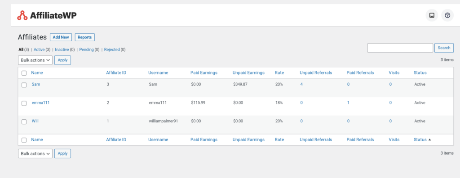Check the box for affiliate emma111
The width and height of the screenshot is (460, 178).
pos(24,103)
